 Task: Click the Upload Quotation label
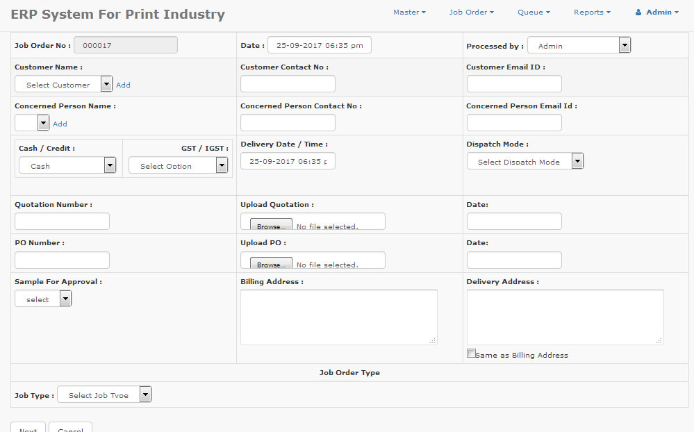pyautogui.click(x=277, y=205)
